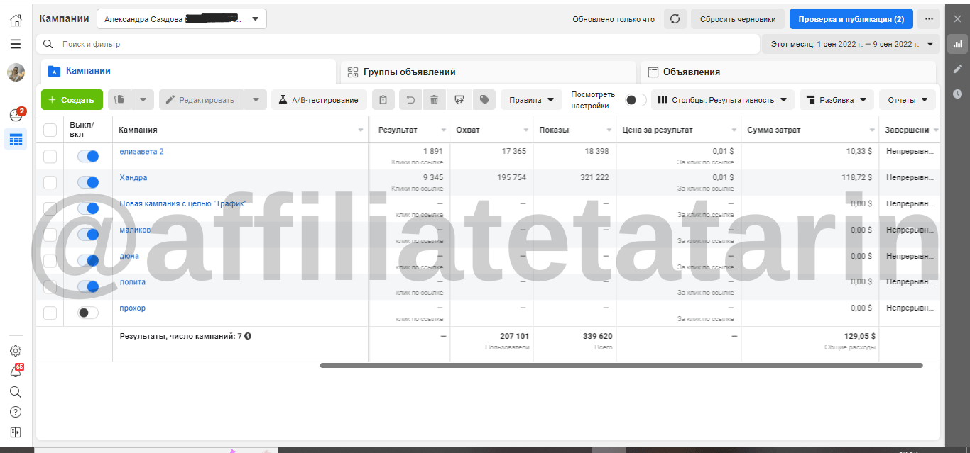Viewport: 970px width, 453px height.
Task: Open account overview icon with badge 2
Action: point(16,115)
